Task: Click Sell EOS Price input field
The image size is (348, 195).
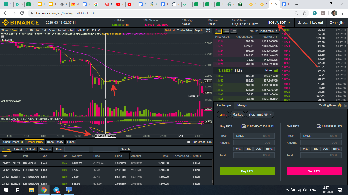Action: click(321, 136)
